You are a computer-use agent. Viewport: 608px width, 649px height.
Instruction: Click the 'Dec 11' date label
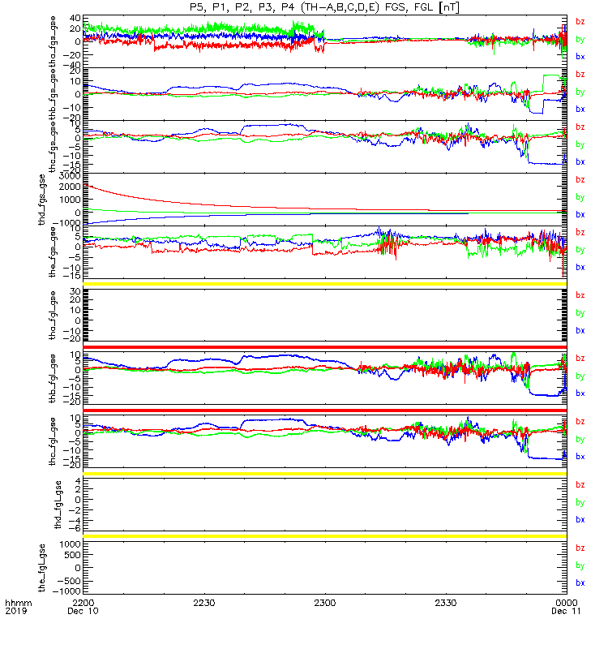coord(566,611)
